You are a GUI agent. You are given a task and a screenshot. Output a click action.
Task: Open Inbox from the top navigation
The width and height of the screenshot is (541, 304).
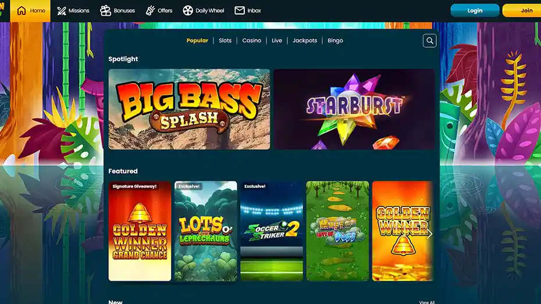pos(248,10)
